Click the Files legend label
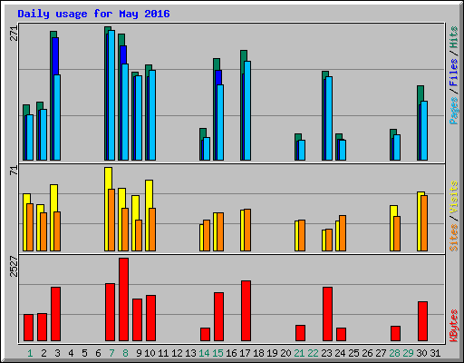Screen dimensions: 464x363 coord(453,72)
